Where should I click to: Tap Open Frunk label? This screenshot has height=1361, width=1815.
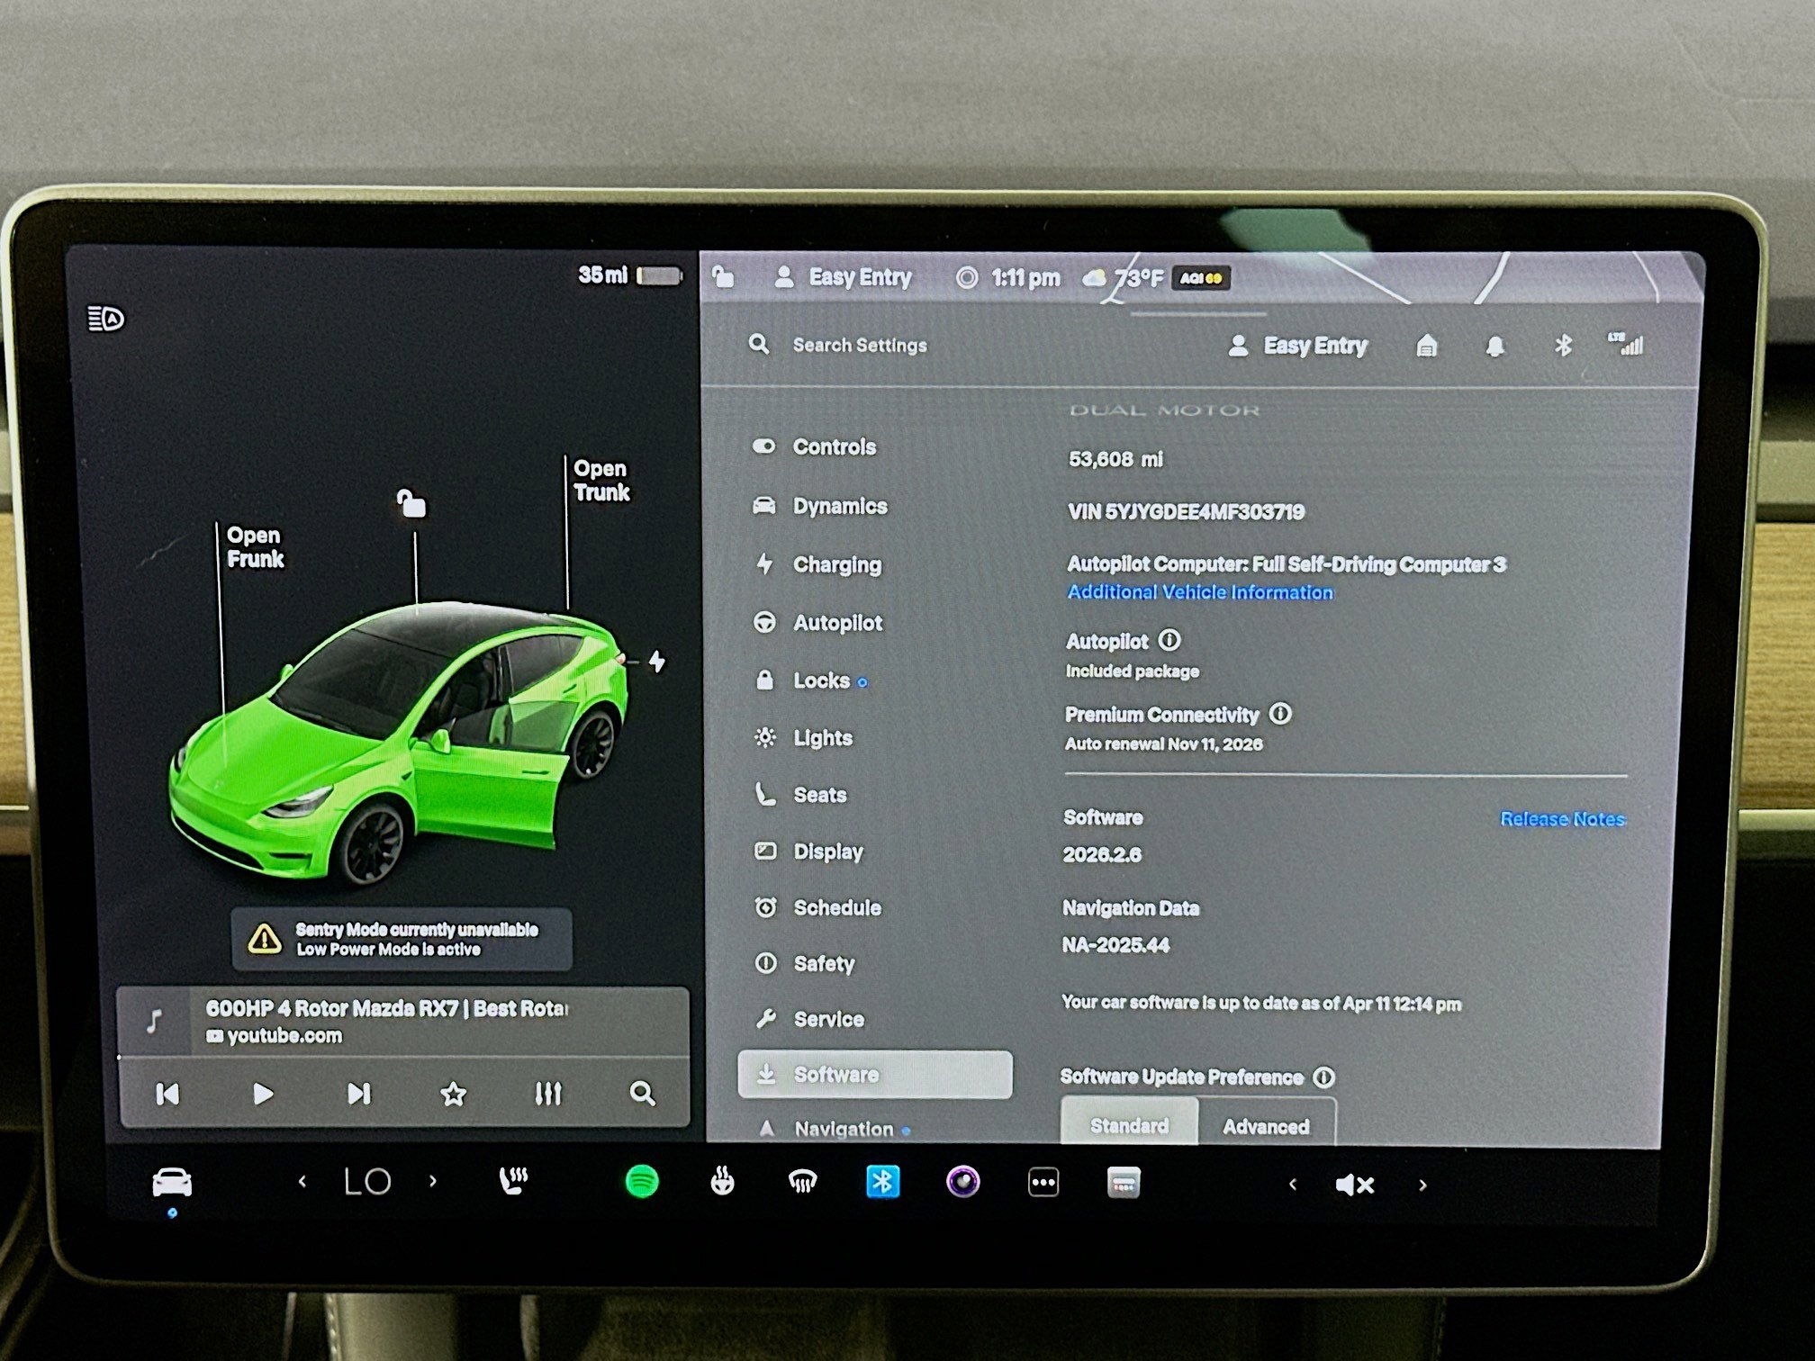[x=255, y=547]
